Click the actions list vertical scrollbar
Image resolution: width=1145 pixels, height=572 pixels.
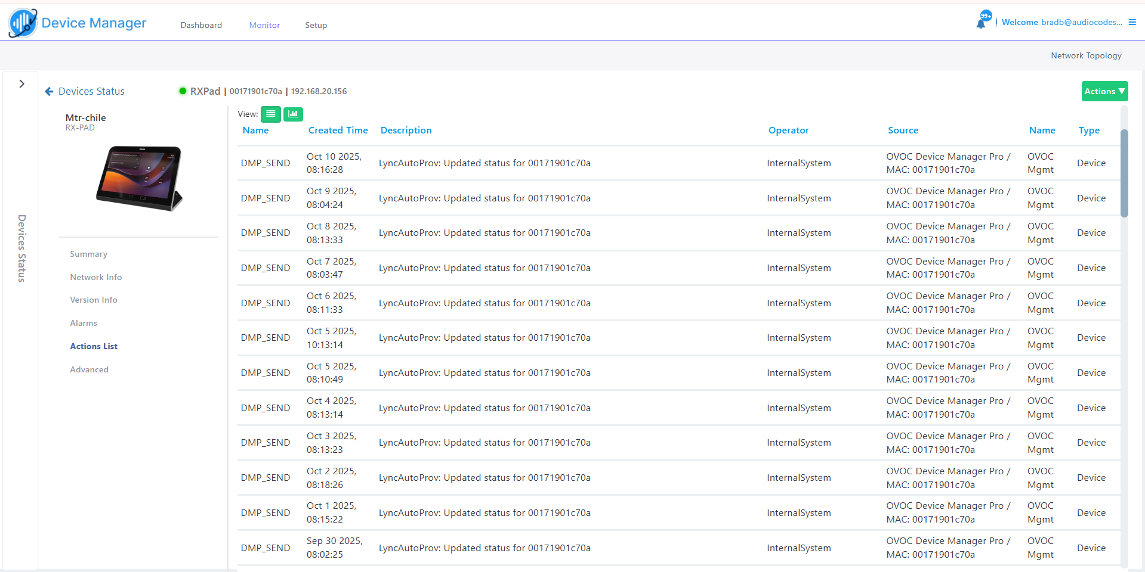click(x=1124, y=173)
